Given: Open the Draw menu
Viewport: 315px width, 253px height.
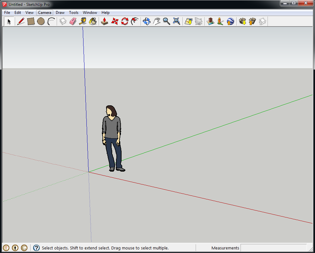Looking at the screenshot, I should pos(60,13).
